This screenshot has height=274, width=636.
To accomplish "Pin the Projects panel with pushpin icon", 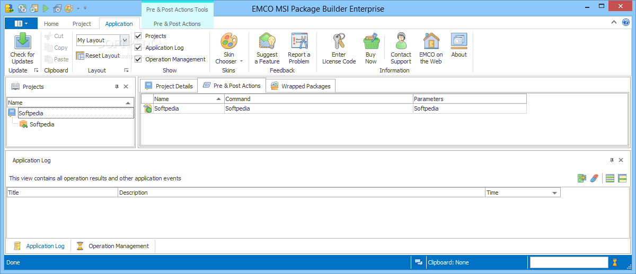I will point(117,87).
